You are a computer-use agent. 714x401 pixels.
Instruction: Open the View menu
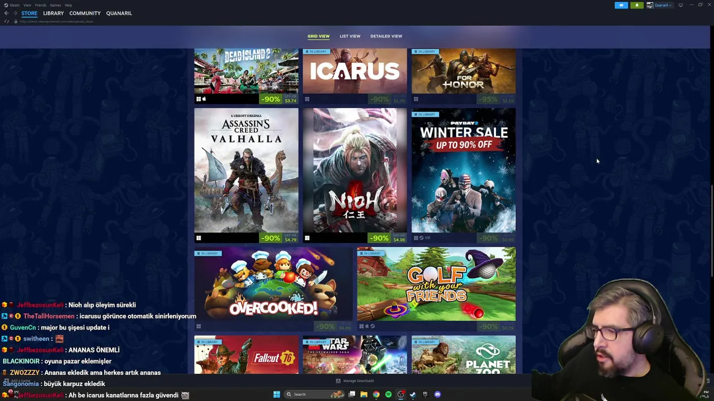click(x=27, y=5)
